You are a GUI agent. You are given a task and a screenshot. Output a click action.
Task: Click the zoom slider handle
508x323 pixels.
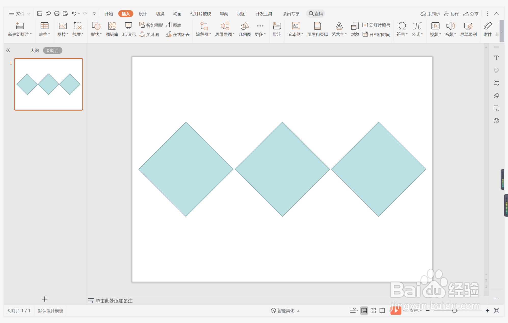454,311
